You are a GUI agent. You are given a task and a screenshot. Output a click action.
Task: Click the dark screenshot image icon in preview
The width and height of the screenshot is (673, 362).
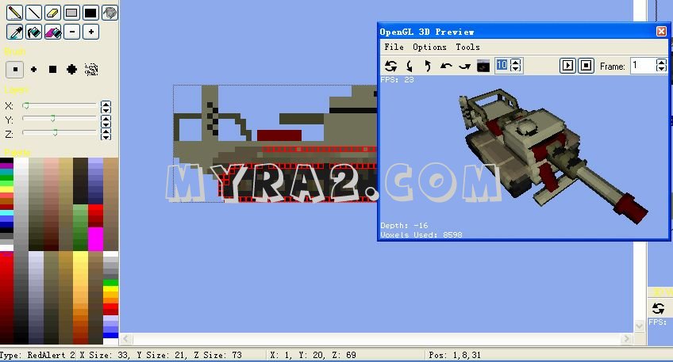click(483, 66)
